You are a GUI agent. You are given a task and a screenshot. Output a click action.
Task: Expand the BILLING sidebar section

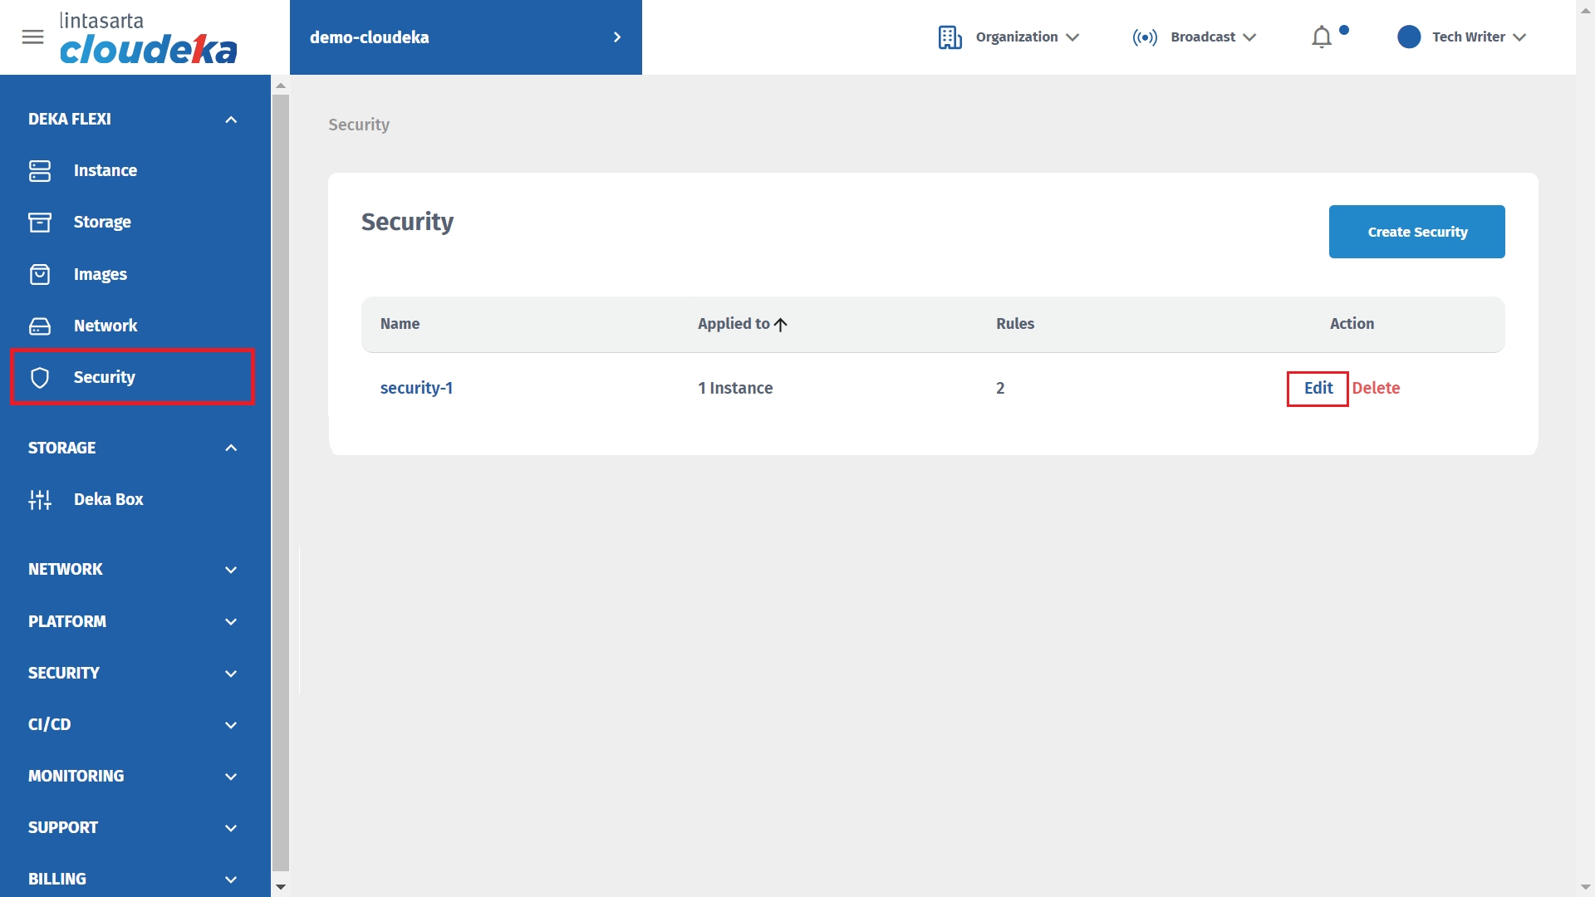[231, 879]
